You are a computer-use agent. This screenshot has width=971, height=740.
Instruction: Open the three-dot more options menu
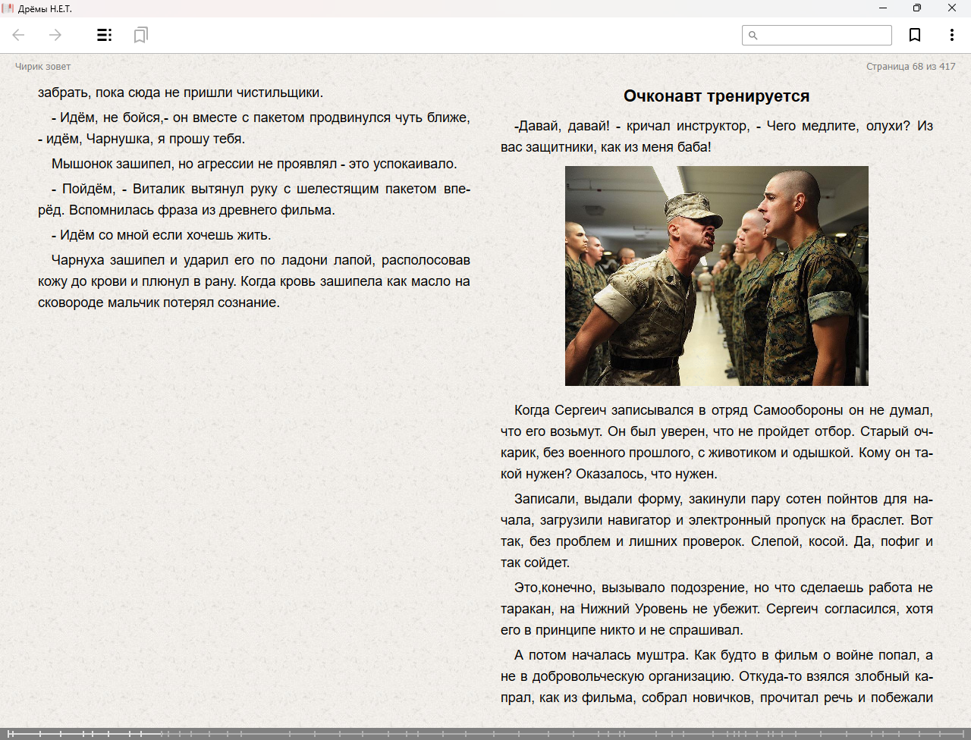pos(951,35)
